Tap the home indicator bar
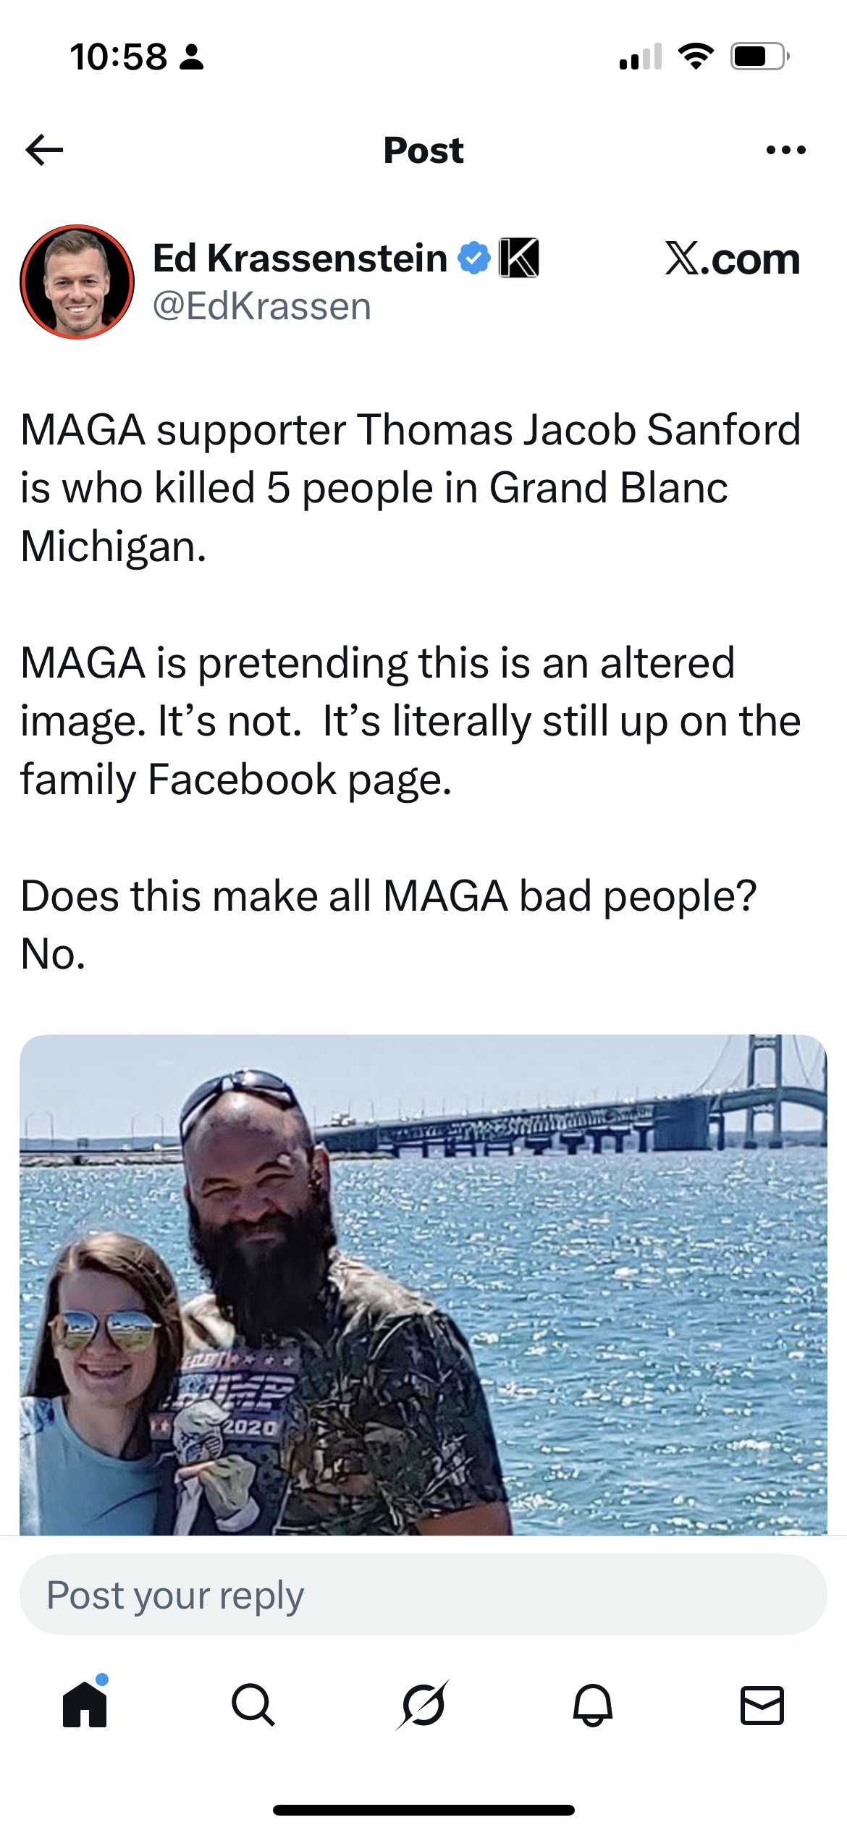Viewport: 847px width, 1833px height. click(x=423, y=1810)
